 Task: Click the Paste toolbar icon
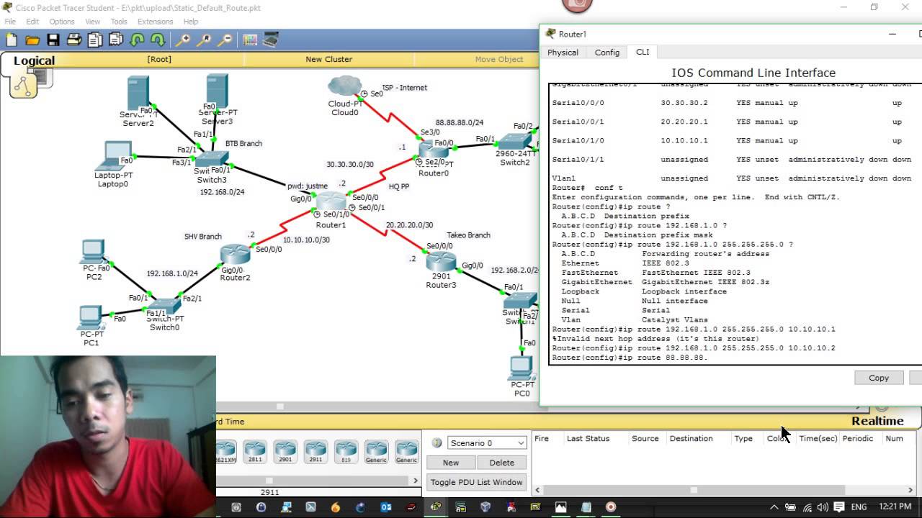click(x=115, y=40)
